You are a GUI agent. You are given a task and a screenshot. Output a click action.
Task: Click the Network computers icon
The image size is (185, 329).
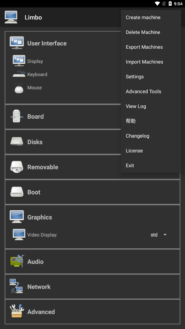tap(16, 286)
